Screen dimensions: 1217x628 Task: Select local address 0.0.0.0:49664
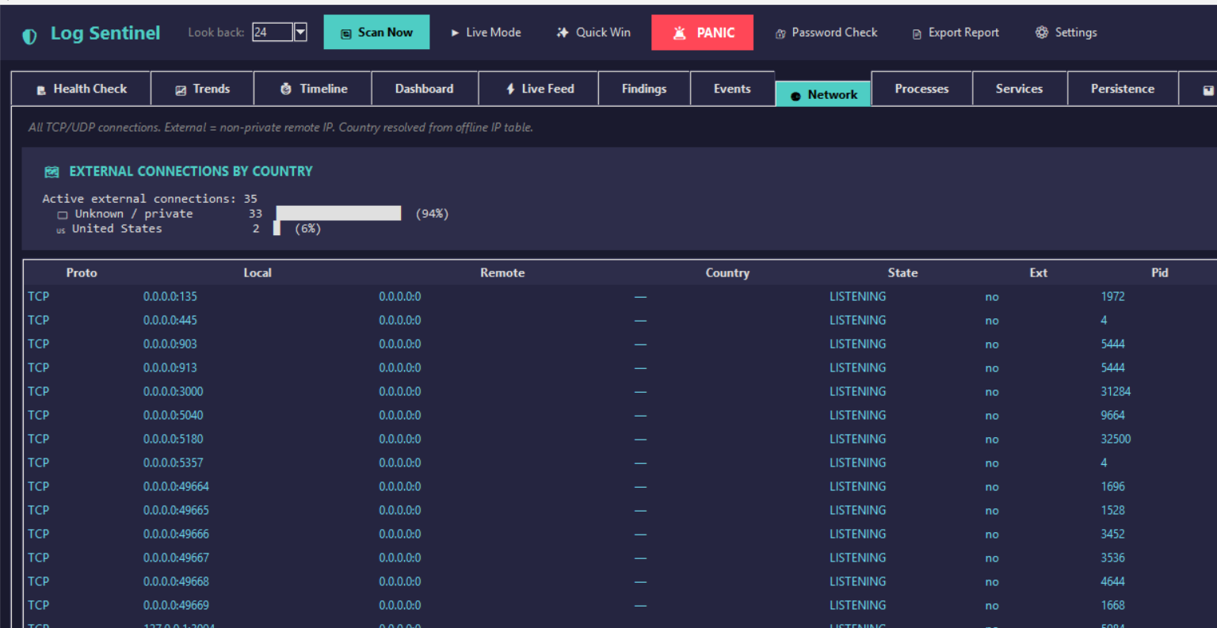[176, 486]
